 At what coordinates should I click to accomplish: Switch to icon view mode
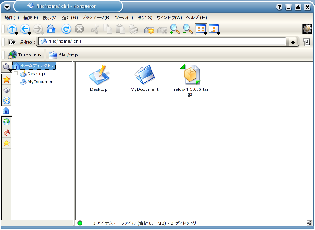click(x=200, y=29)
